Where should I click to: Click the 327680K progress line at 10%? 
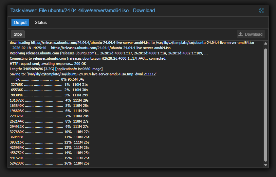click(x=49, y=132)
